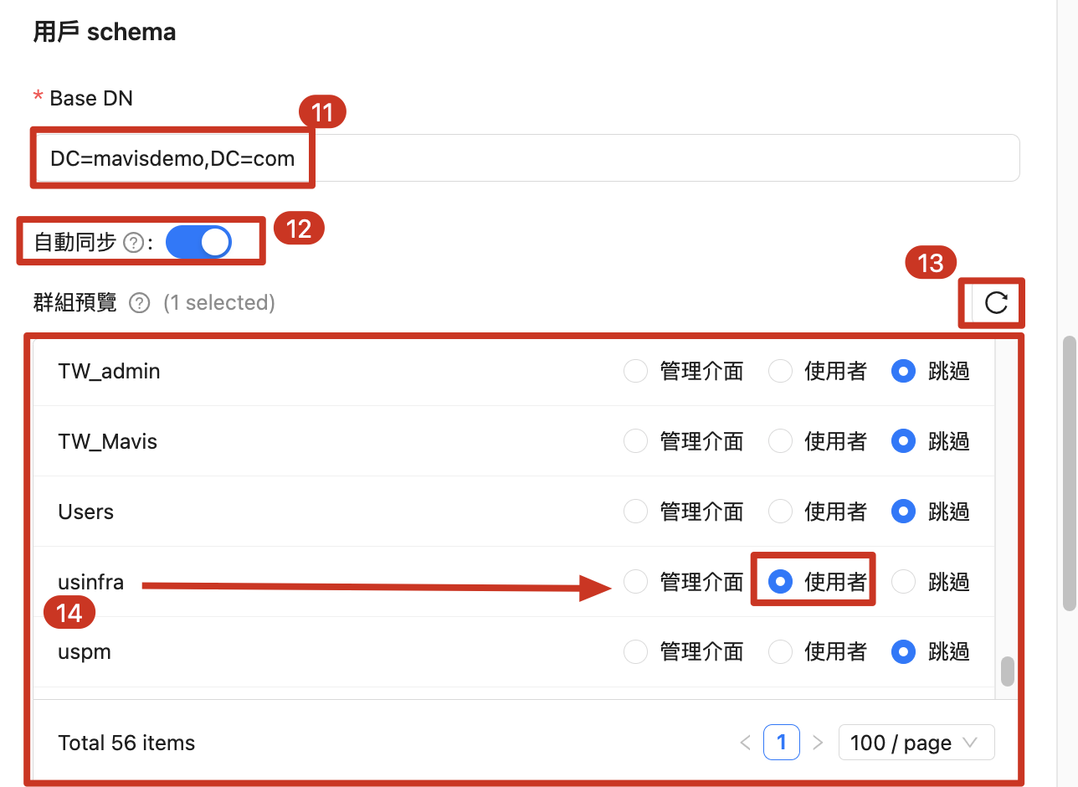This screenshot has height=787, width=1078.
Task: Click help icon beside 群組預覽
Action: tap(140, 302)
